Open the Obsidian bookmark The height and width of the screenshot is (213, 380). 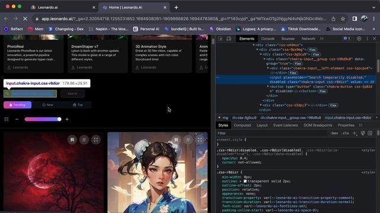coord(220,29)
